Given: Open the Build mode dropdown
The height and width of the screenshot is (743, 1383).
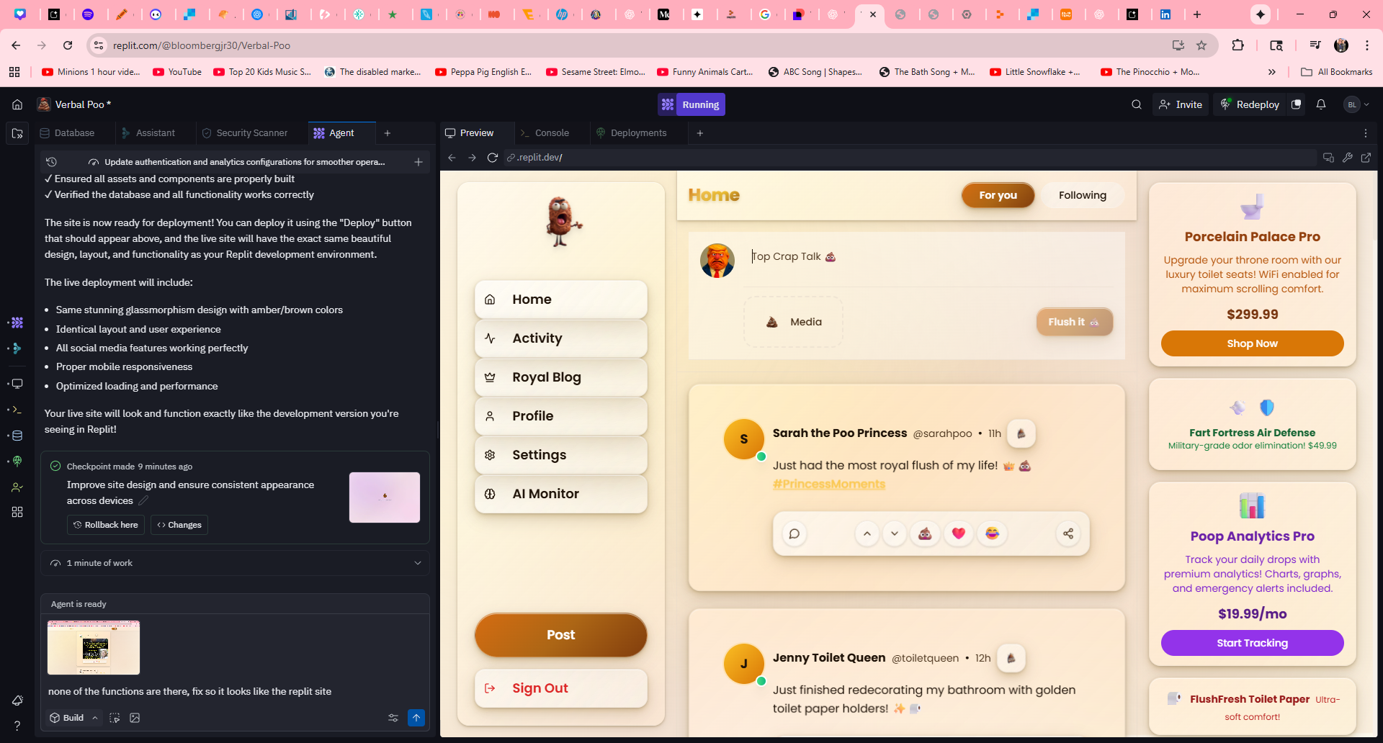Looking at the screenshot, I should pos(73,718).
